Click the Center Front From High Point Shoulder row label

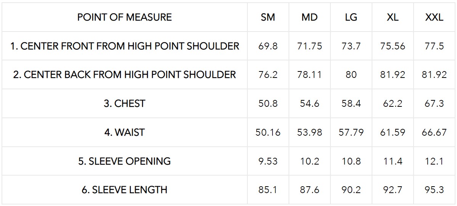pyautogui.click(x=125, y=46)
